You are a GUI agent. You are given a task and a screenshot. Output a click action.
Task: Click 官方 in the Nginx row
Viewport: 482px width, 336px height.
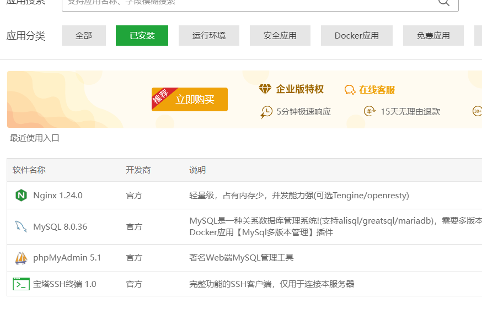[x=134, y=196]
